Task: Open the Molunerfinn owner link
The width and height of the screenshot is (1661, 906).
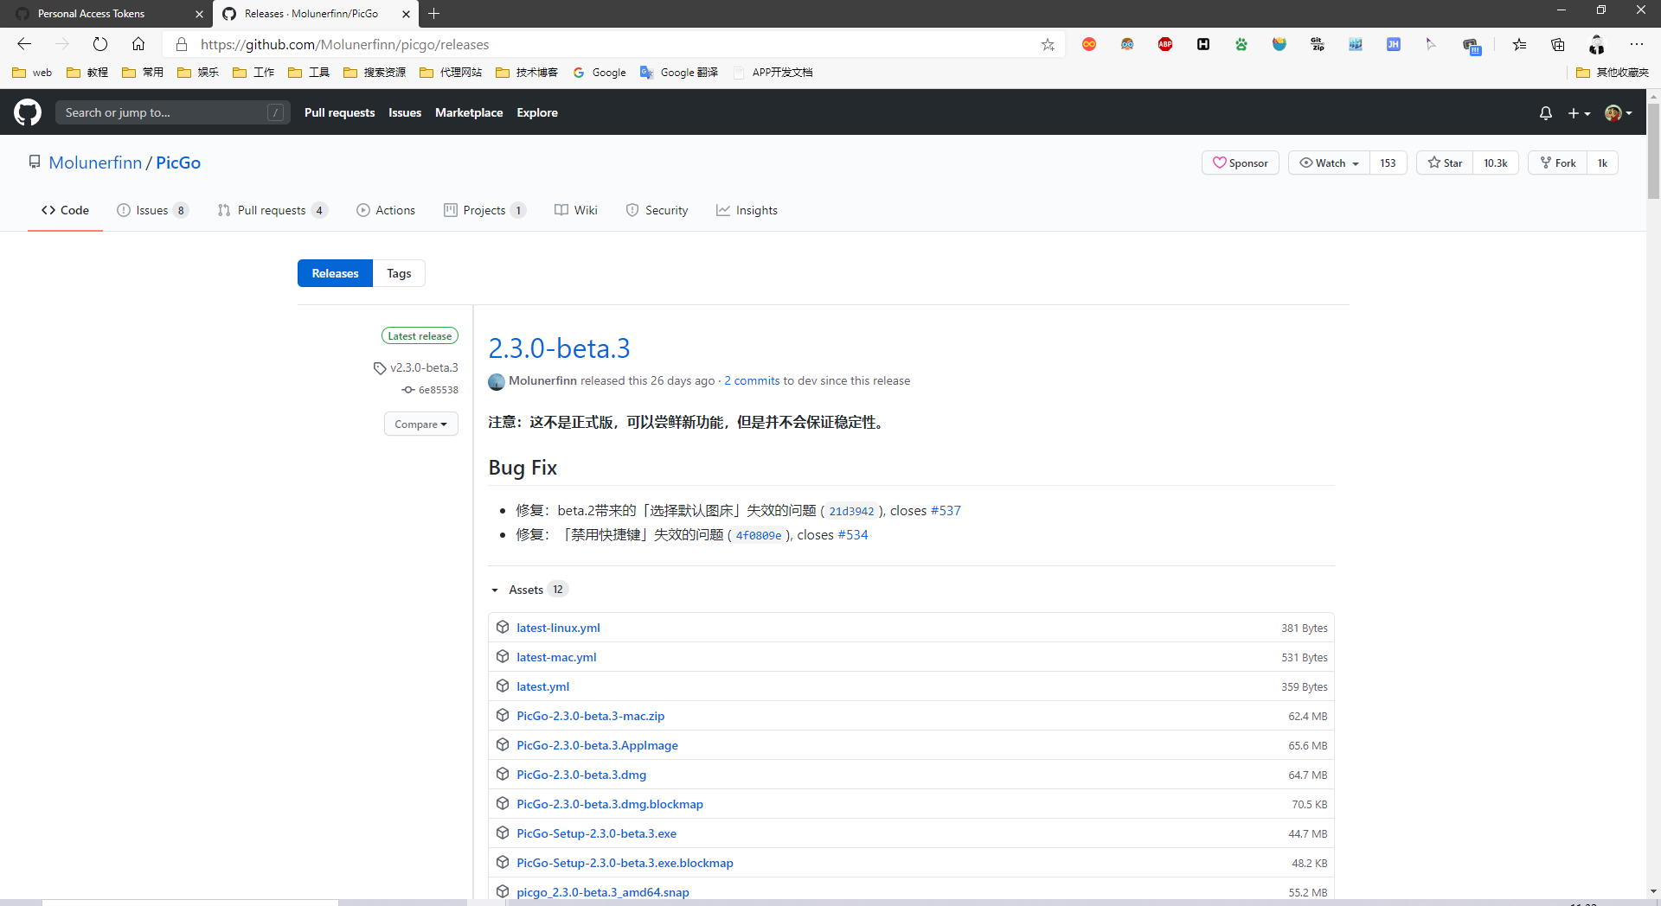Action: 95,163
